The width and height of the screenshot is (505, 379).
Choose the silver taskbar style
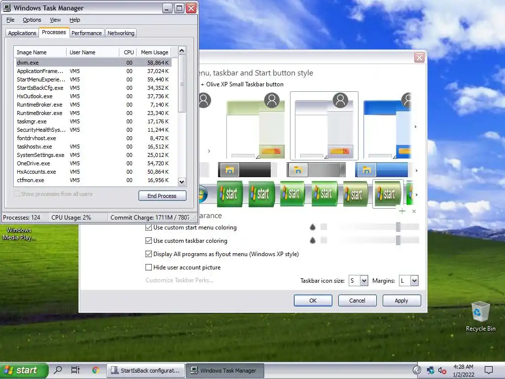(x=316, y=170)
